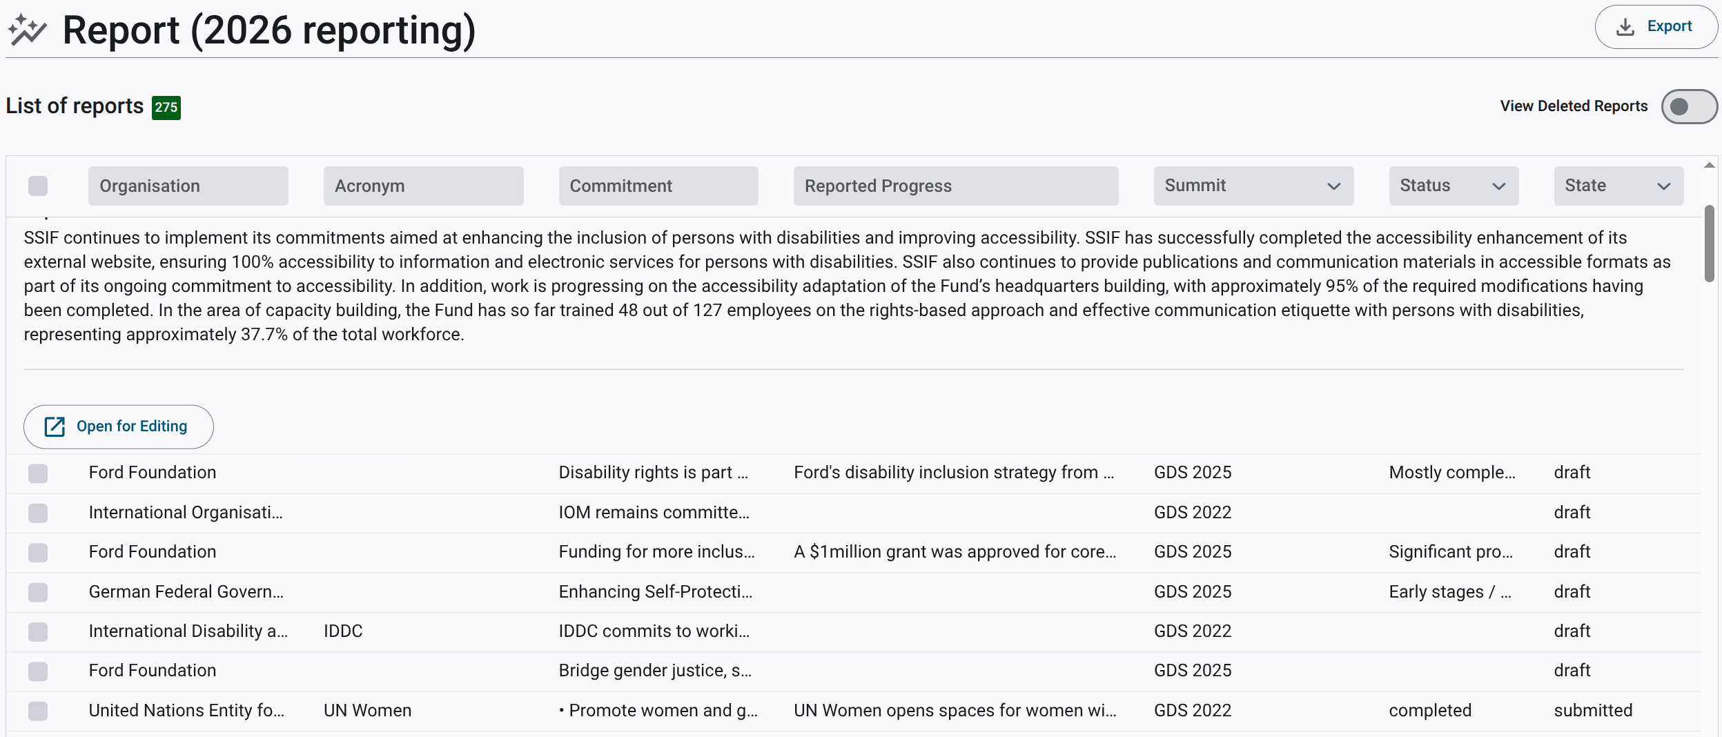Check the International Disability a… IDDC row checkbox

coord(38,632)
